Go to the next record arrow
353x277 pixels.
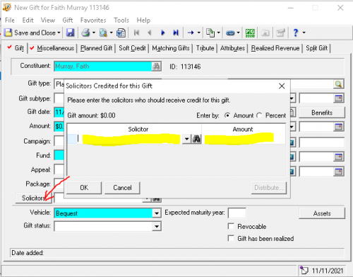pos(162,33)
